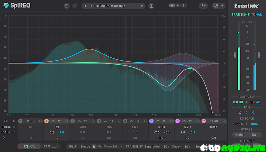Viewport: 266px width, 152px height.
Task: Disable band 5
Action: click(x=151, y=121)
